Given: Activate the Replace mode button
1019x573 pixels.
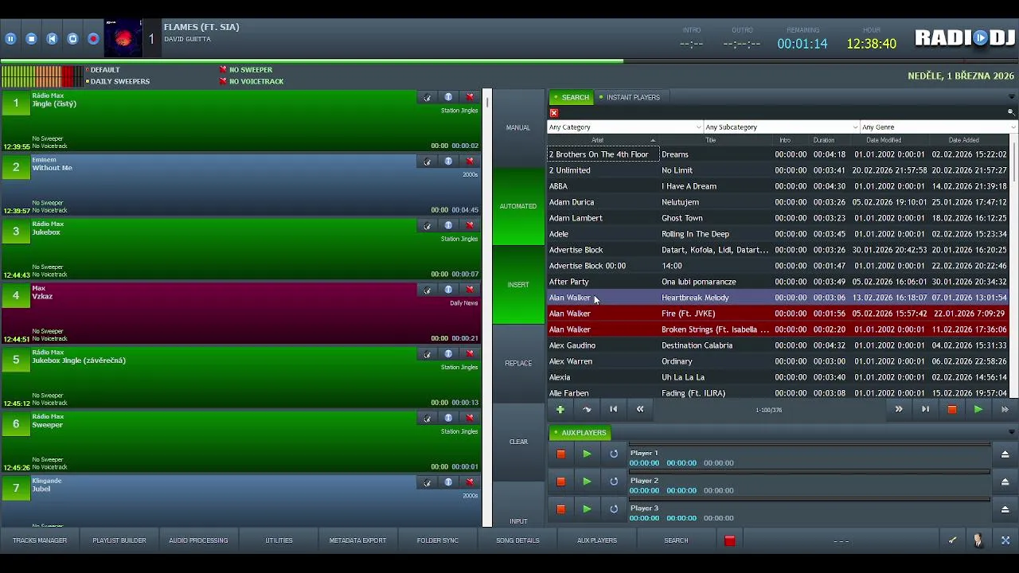Looking at the screenshot, I should coord(518,363).
